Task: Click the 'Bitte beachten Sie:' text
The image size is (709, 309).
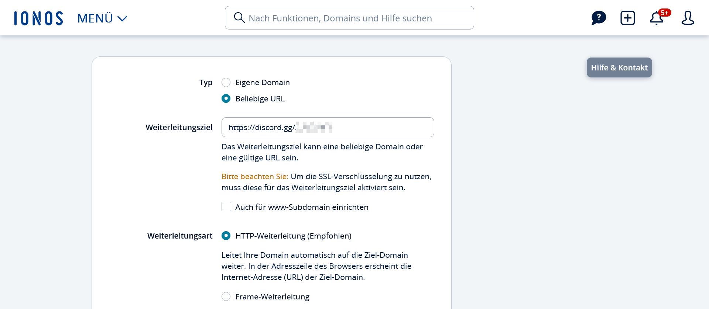Action: tap(255, 177)
